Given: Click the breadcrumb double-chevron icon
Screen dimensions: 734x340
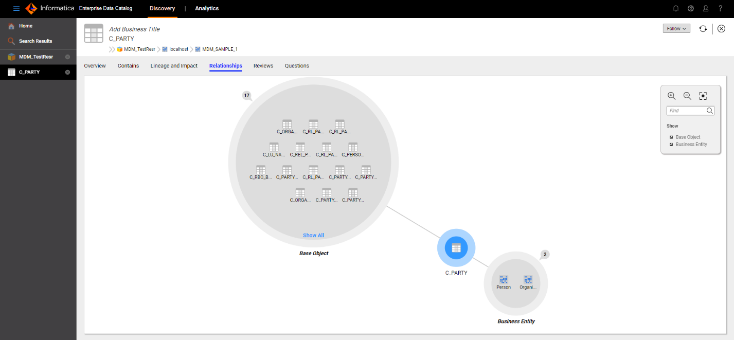Looking at the screenshot, I should (x=112, y=49).
